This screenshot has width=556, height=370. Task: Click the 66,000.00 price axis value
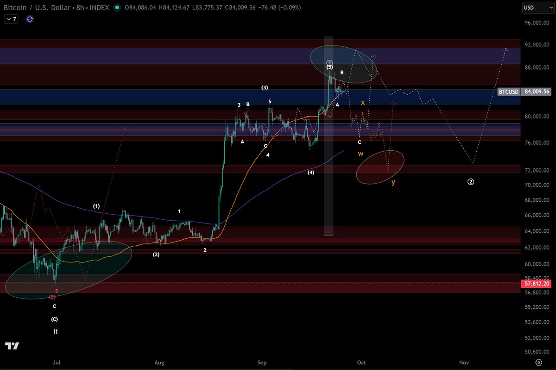(x=537, y=216)
